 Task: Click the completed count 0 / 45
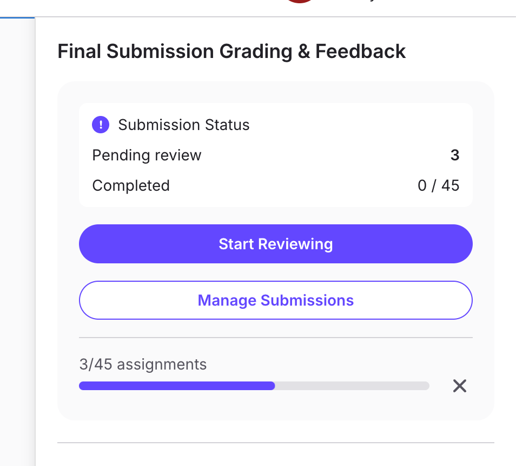point(438,185)
